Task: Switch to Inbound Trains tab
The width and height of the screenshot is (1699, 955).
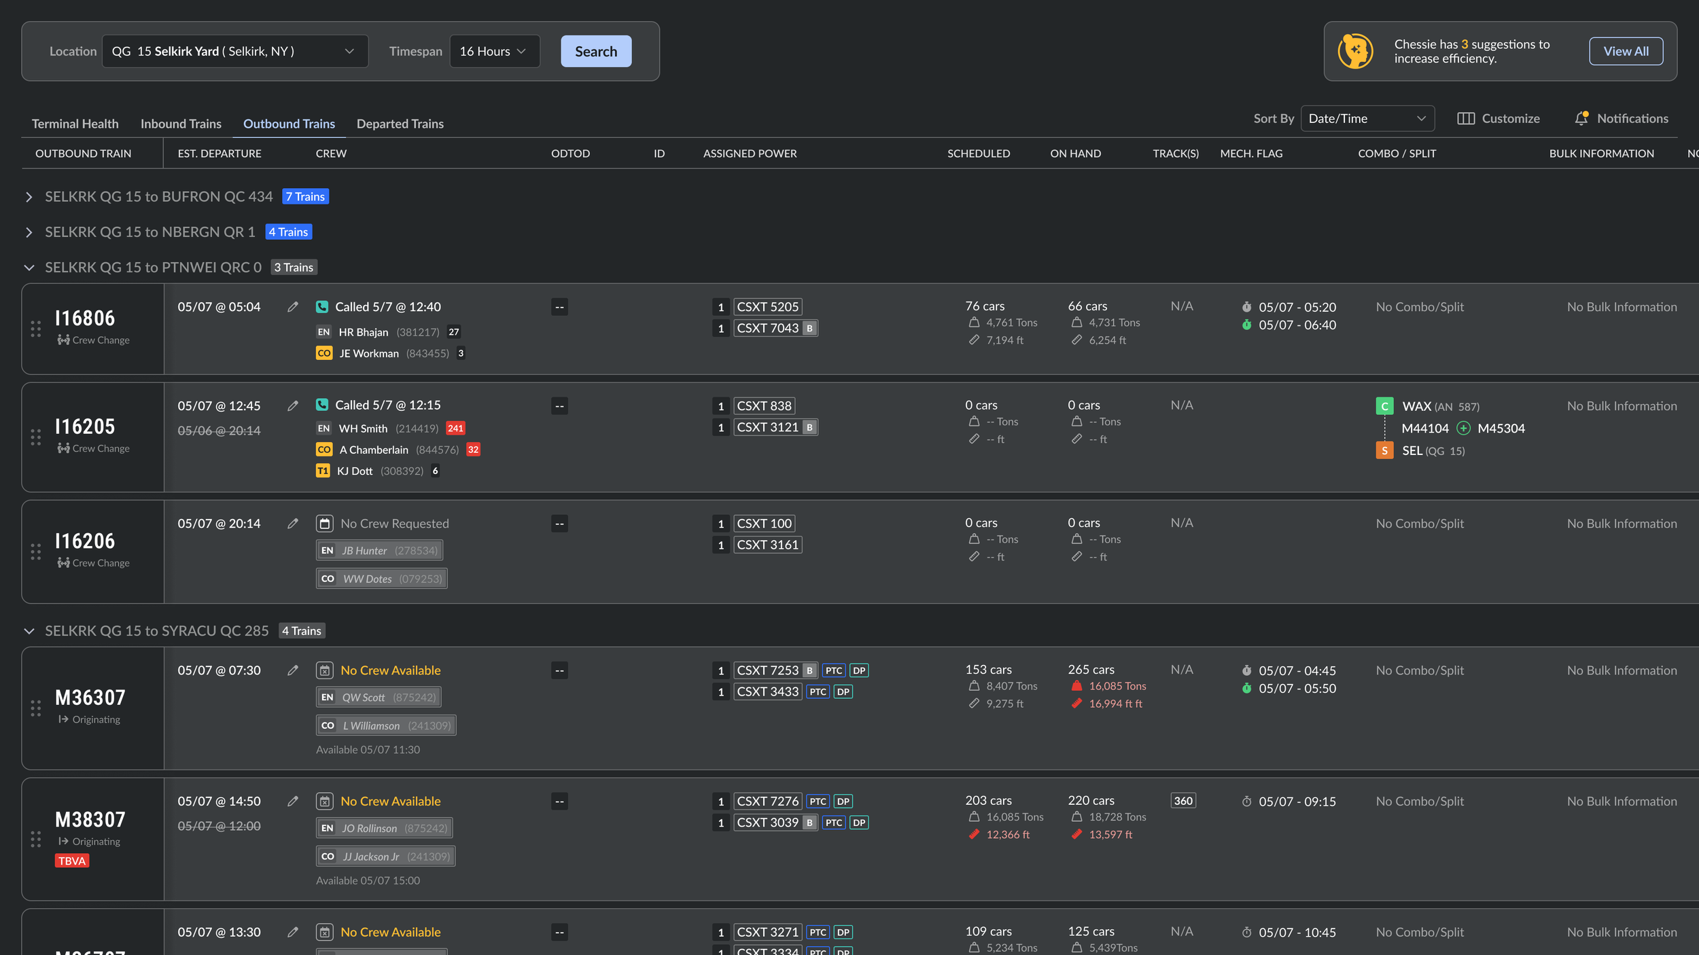Action: pyautogui.click(x=181, y=124)
